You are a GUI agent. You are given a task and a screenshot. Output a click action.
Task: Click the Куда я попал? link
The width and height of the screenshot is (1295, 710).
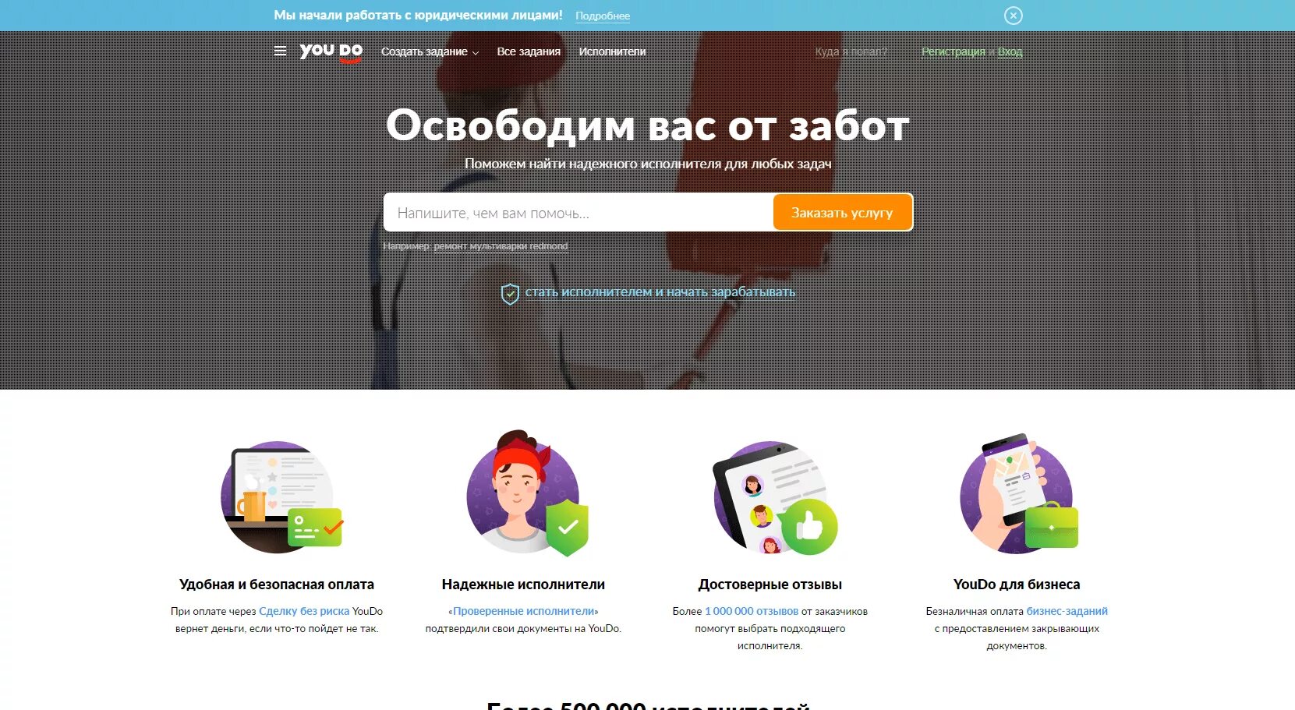(x=851, y=51)
